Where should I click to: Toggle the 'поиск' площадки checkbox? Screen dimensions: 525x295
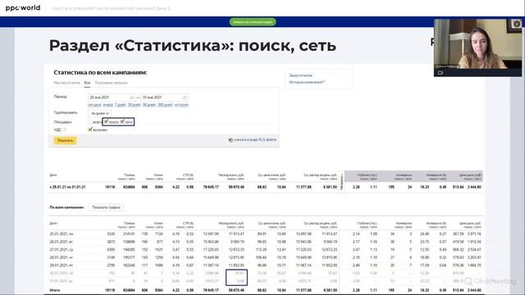pyautogui.click(x=106, y=122)
